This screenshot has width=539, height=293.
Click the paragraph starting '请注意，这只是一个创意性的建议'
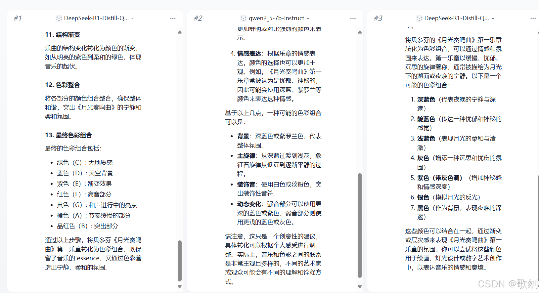click(x=273, y=259)
